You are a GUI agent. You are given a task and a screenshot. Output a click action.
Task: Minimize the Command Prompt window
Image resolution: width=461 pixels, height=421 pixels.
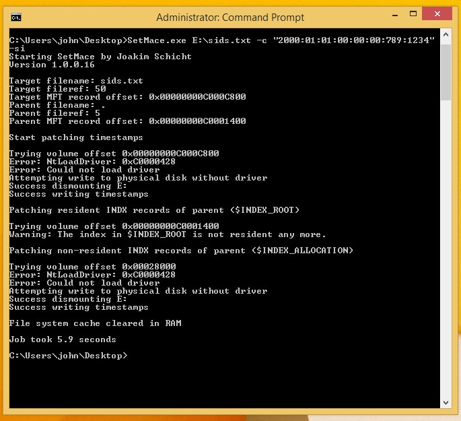(395, 15)
